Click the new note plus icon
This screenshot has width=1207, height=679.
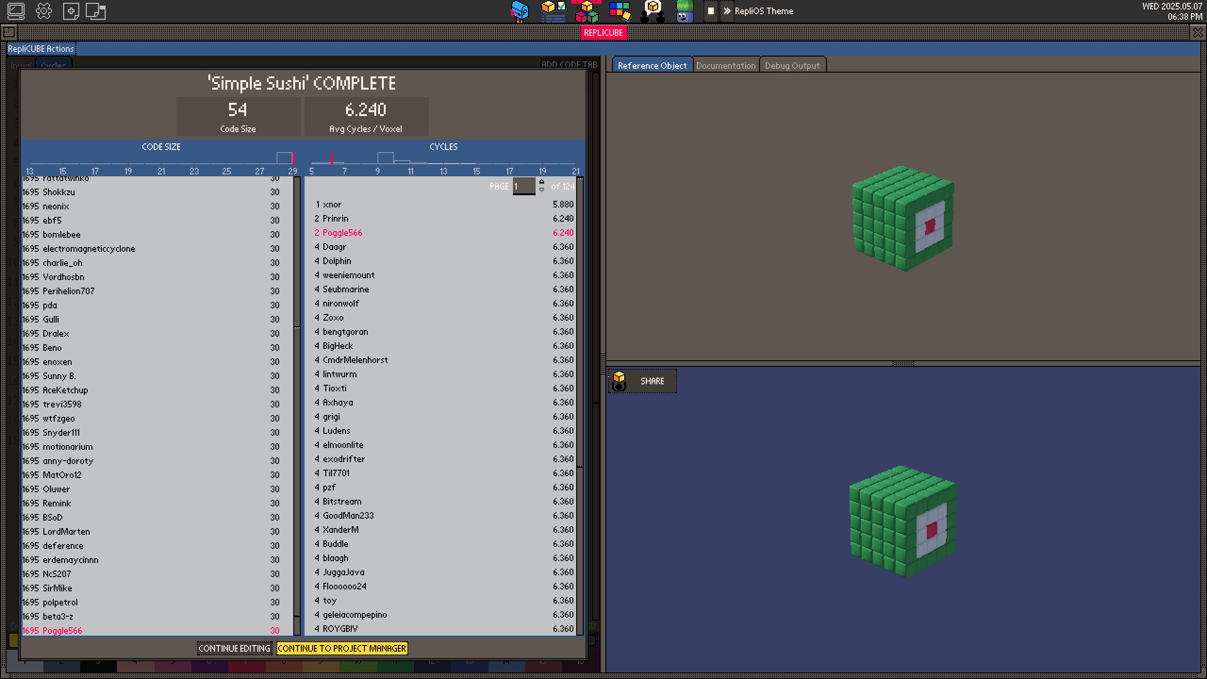(71, 11)
